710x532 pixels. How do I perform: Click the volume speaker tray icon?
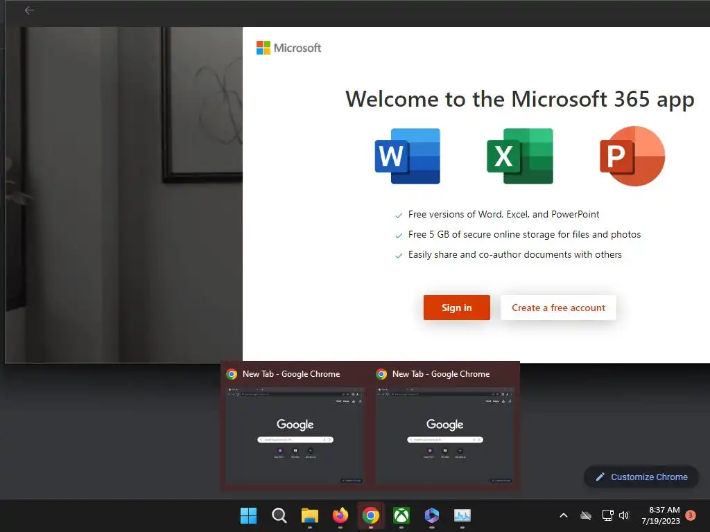pyautogui.click(x=624, y=515)
